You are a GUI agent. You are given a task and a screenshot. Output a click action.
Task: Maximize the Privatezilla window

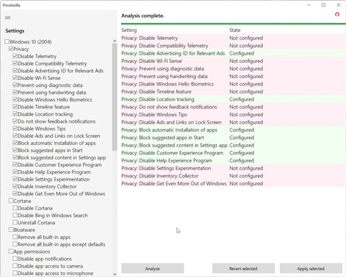[323, 5]
